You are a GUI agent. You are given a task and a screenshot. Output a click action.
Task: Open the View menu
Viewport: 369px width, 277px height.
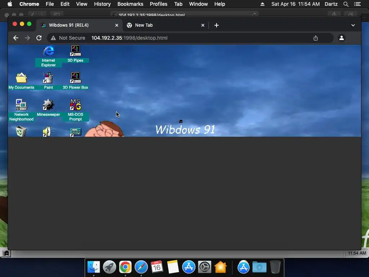coord(82,4)
